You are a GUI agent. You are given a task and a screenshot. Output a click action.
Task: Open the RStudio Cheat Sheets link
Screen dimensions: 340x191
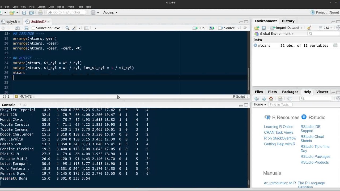(312, 139)
